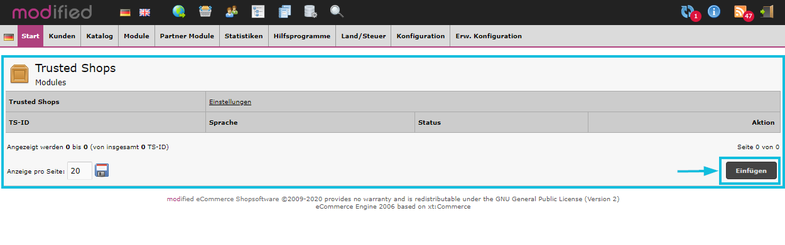
Task: Click the Trusted Shops row label in table
Action: tap(34, 102)
